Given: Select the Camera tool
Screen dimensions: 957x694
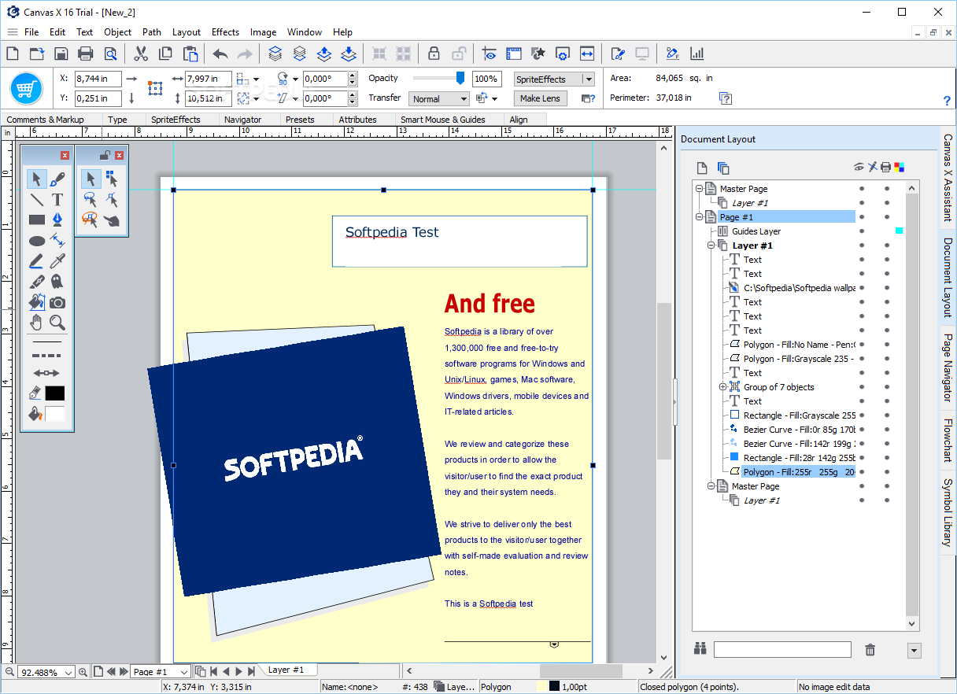Looking at the screenshot, I should click(57, 302).
